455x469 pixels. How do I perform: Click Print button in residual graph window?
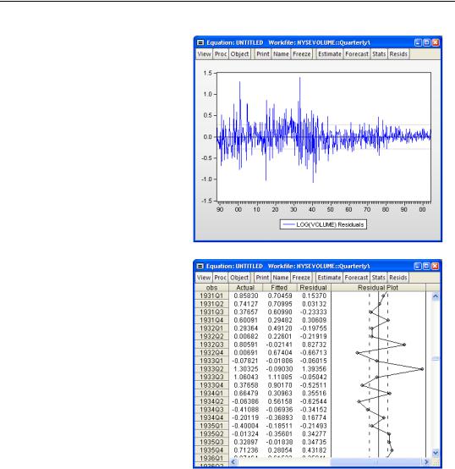[263, 54]
